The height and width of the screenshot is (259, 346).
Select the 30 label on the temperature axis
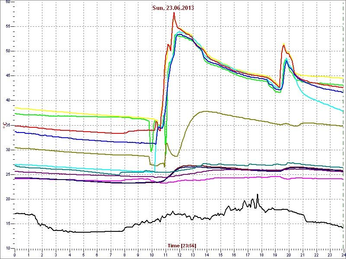click(8, 150)
